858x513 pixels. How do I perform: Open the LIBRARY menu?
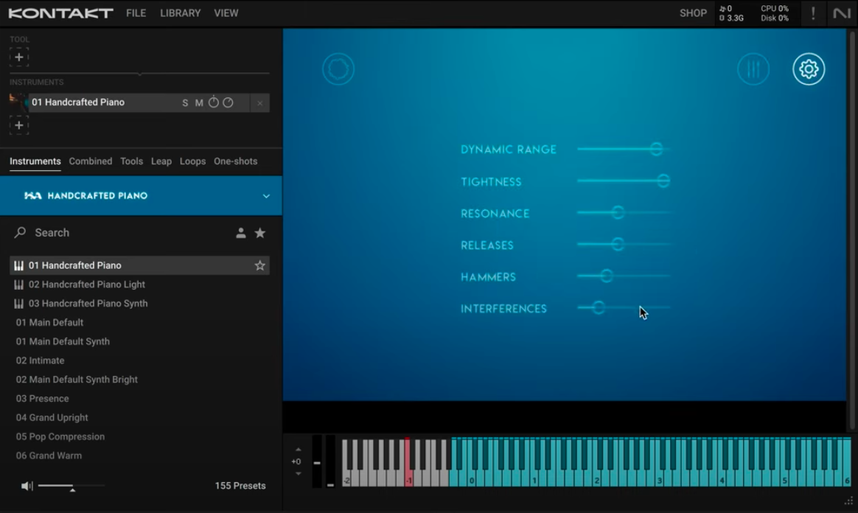click(x=180, y=13)
